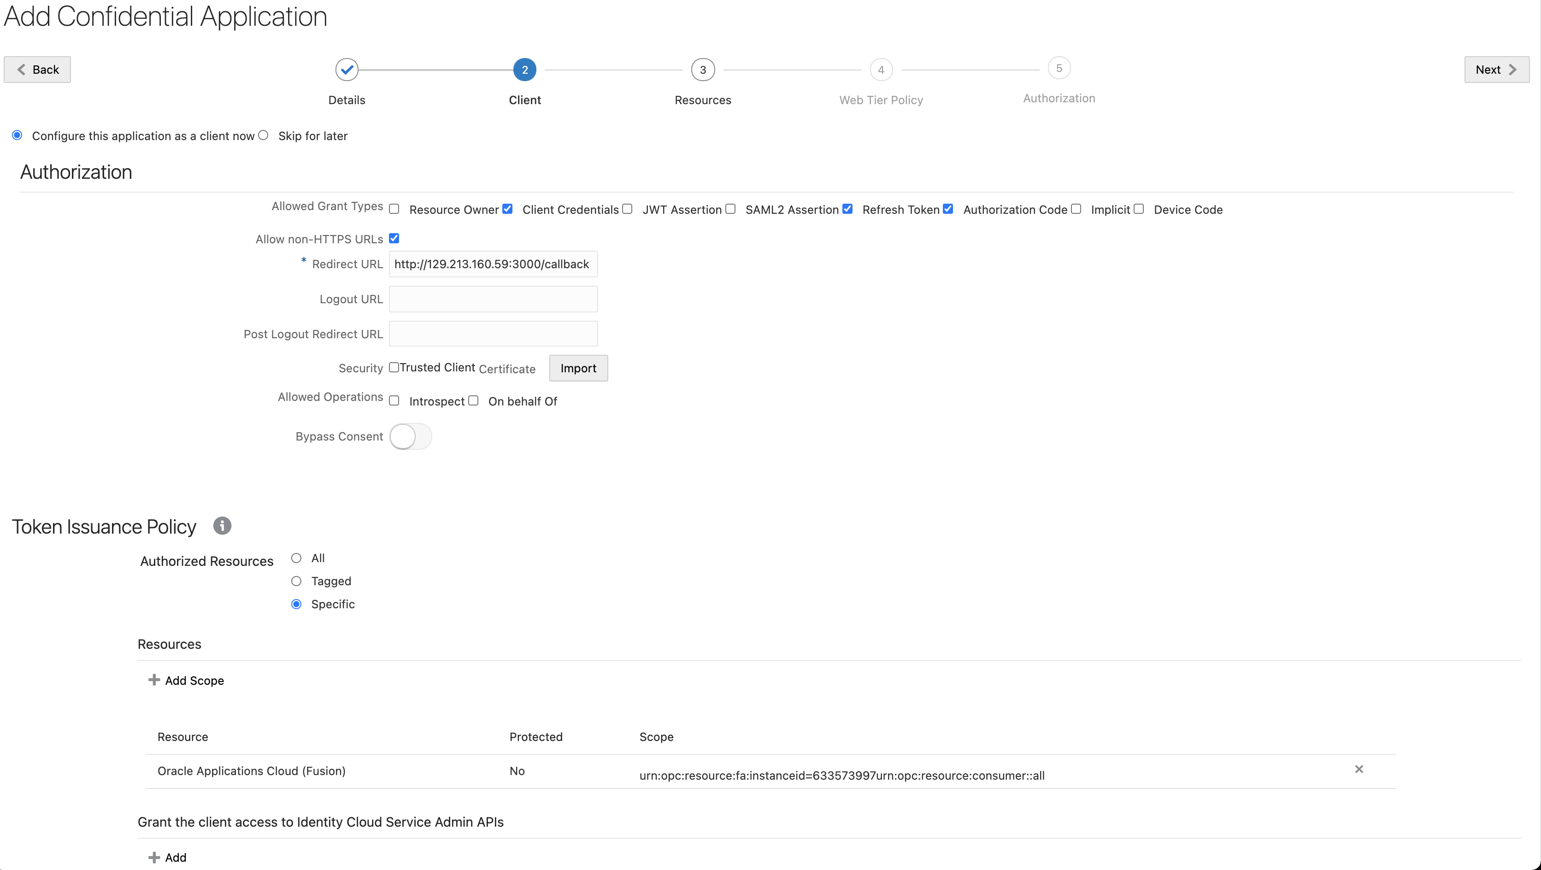Click the completed Details step checkmark

(347, 70)
